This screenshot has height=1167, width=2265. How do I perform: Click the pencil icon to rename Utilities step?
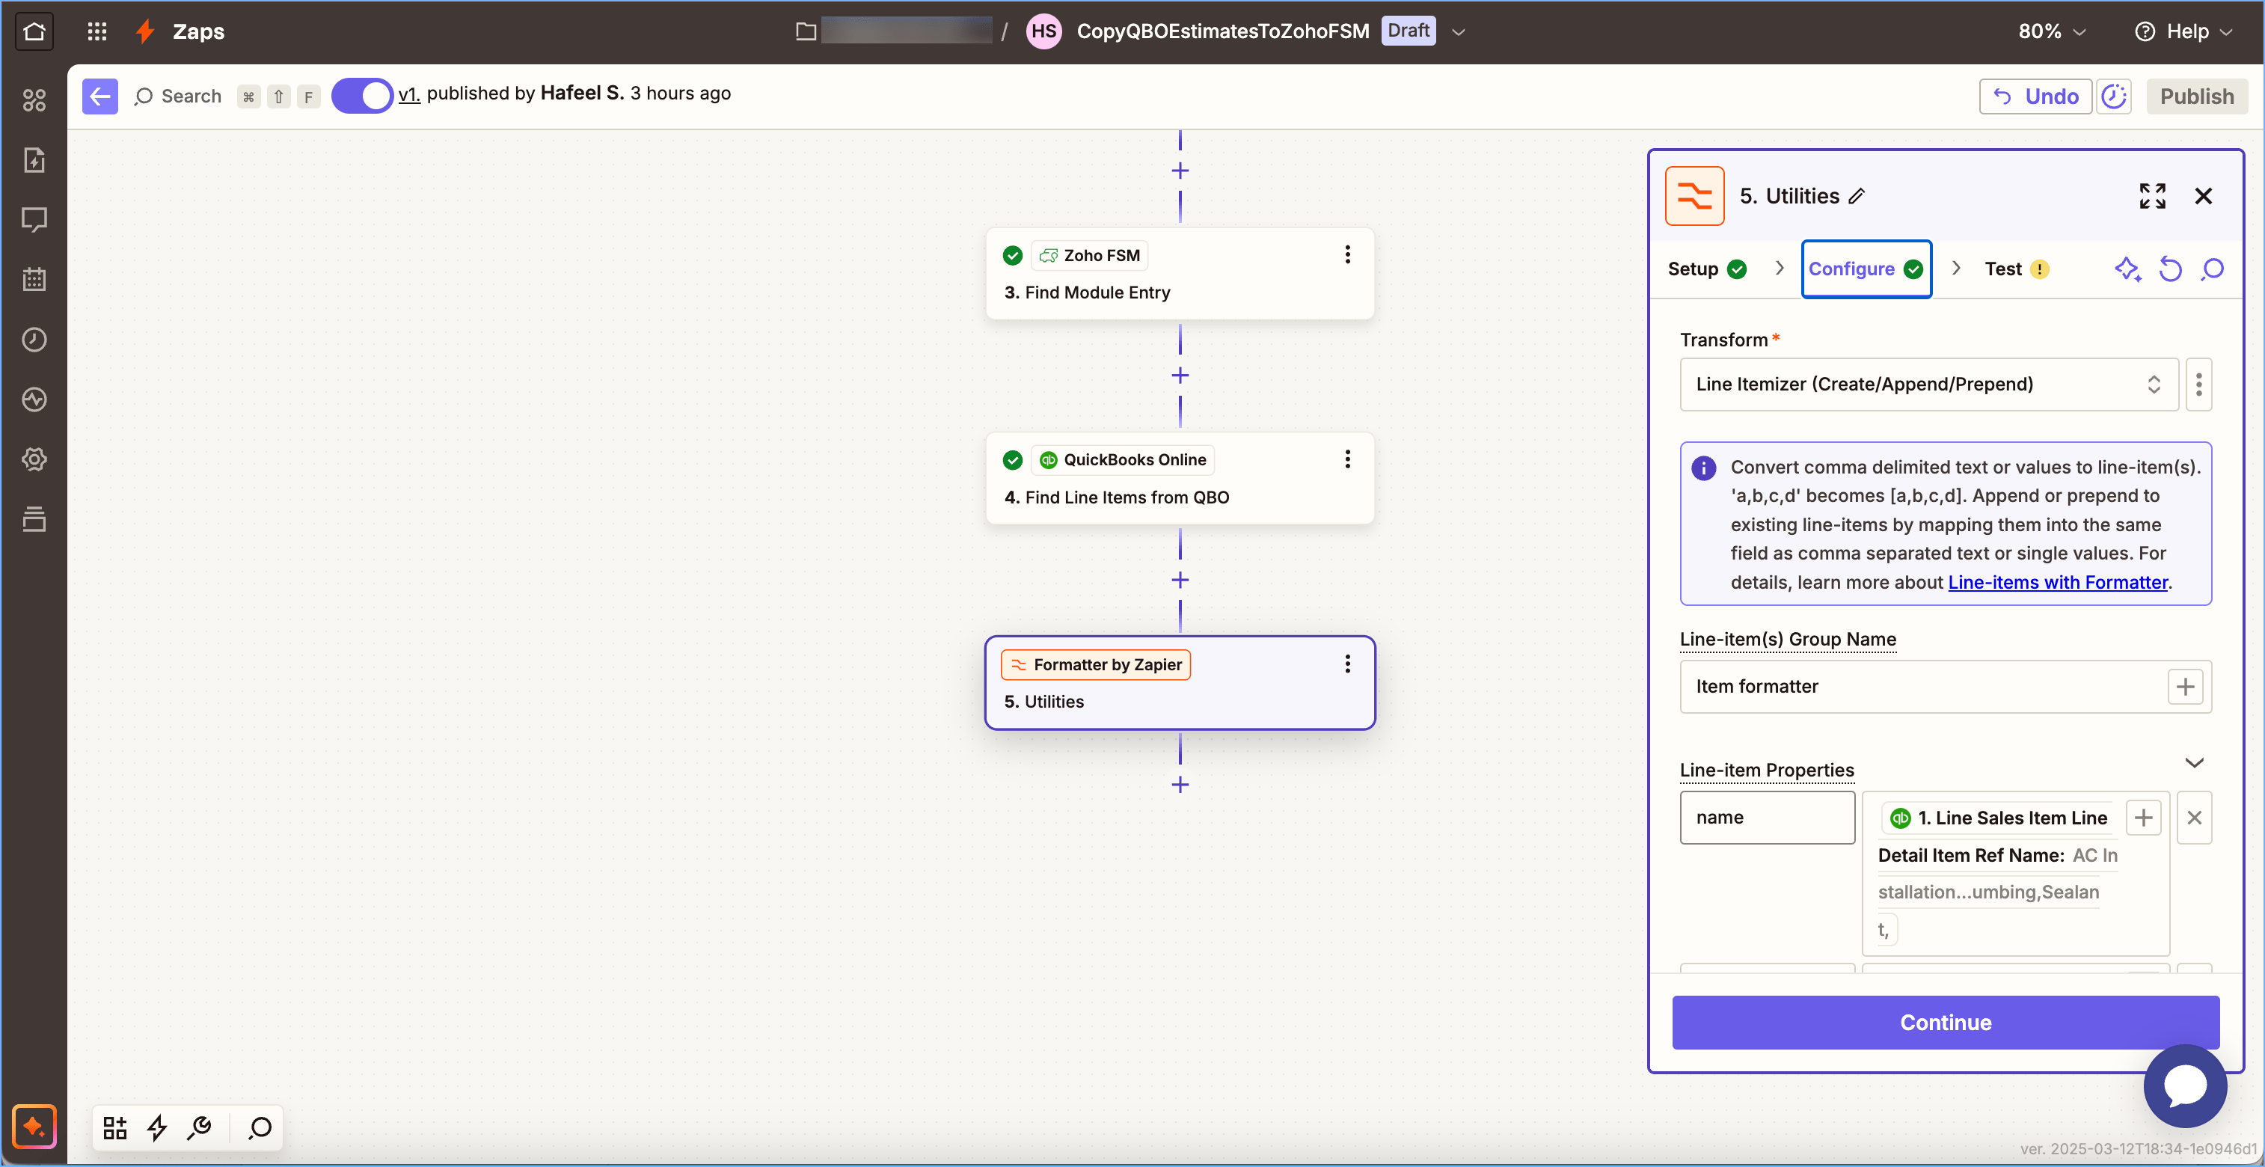point(1857,196)
